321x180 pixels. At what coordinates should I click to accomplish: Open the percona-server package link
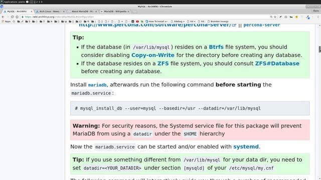tap(262, 25)
